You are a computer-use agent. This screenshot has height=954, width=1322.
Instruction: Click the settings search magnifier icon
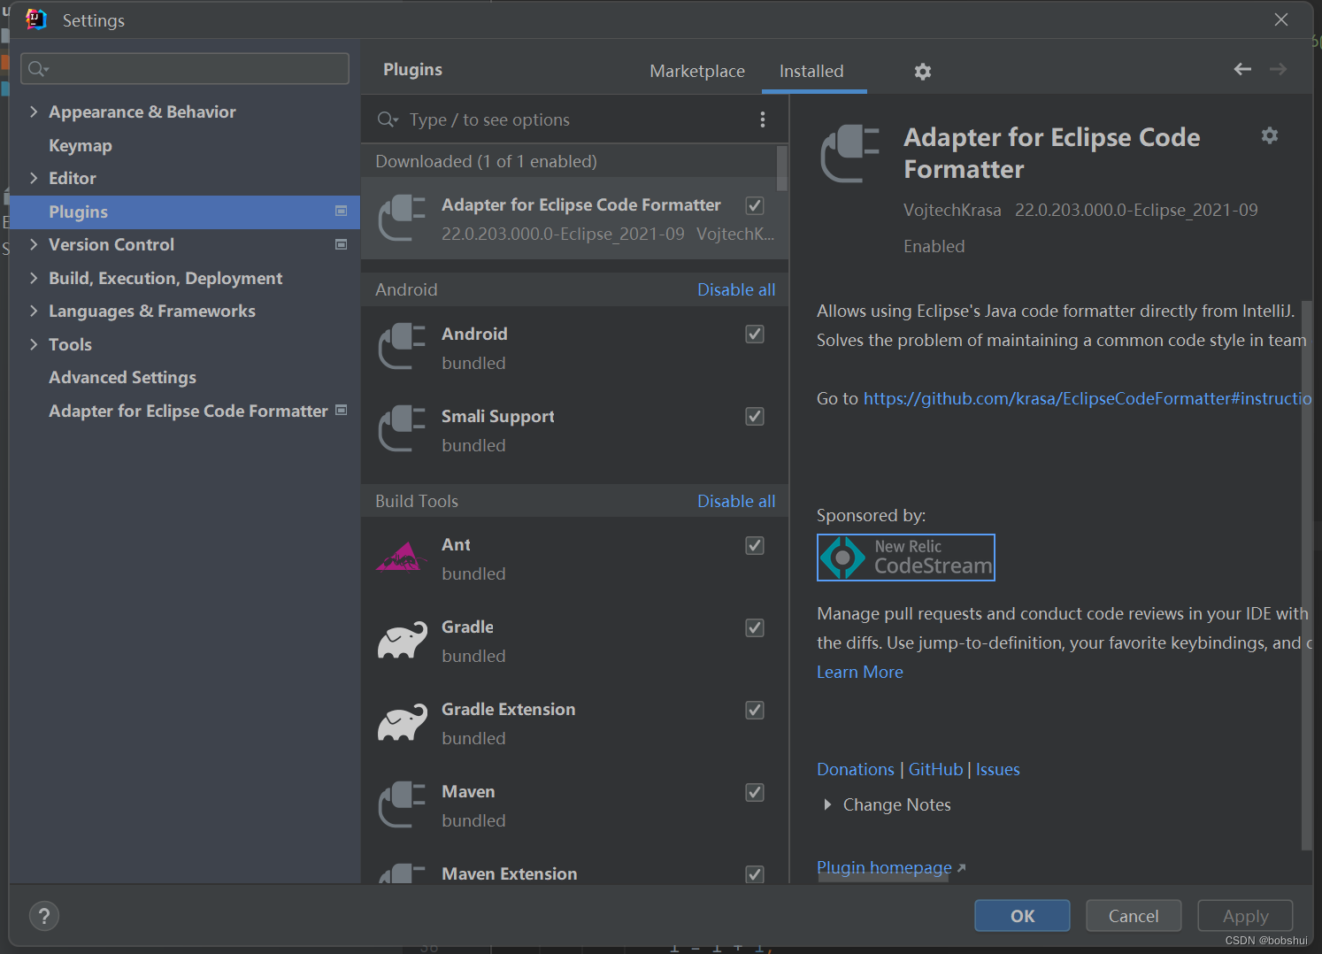(x=37, y=68)
